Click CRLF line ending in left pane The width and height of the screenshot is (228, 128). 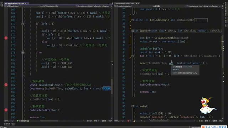110,121
